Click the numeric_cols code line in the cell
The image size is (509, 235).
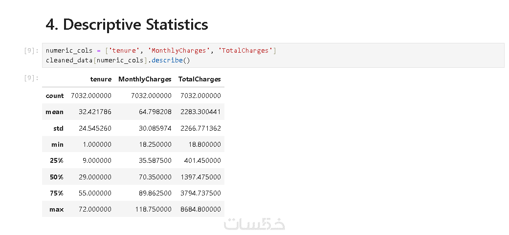[161, 51]
